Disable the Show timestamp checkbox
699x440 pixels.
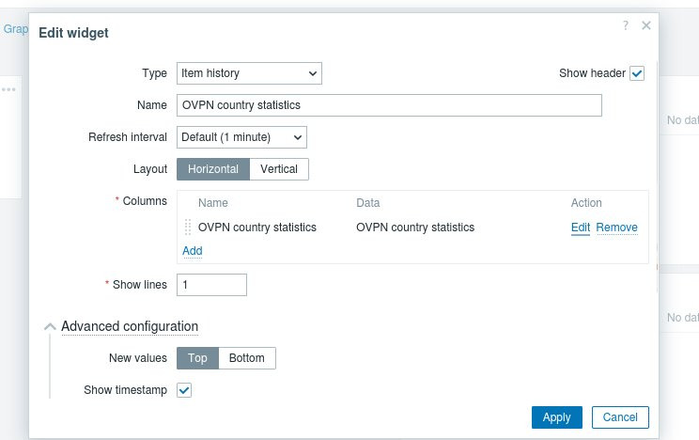(184, 389)
